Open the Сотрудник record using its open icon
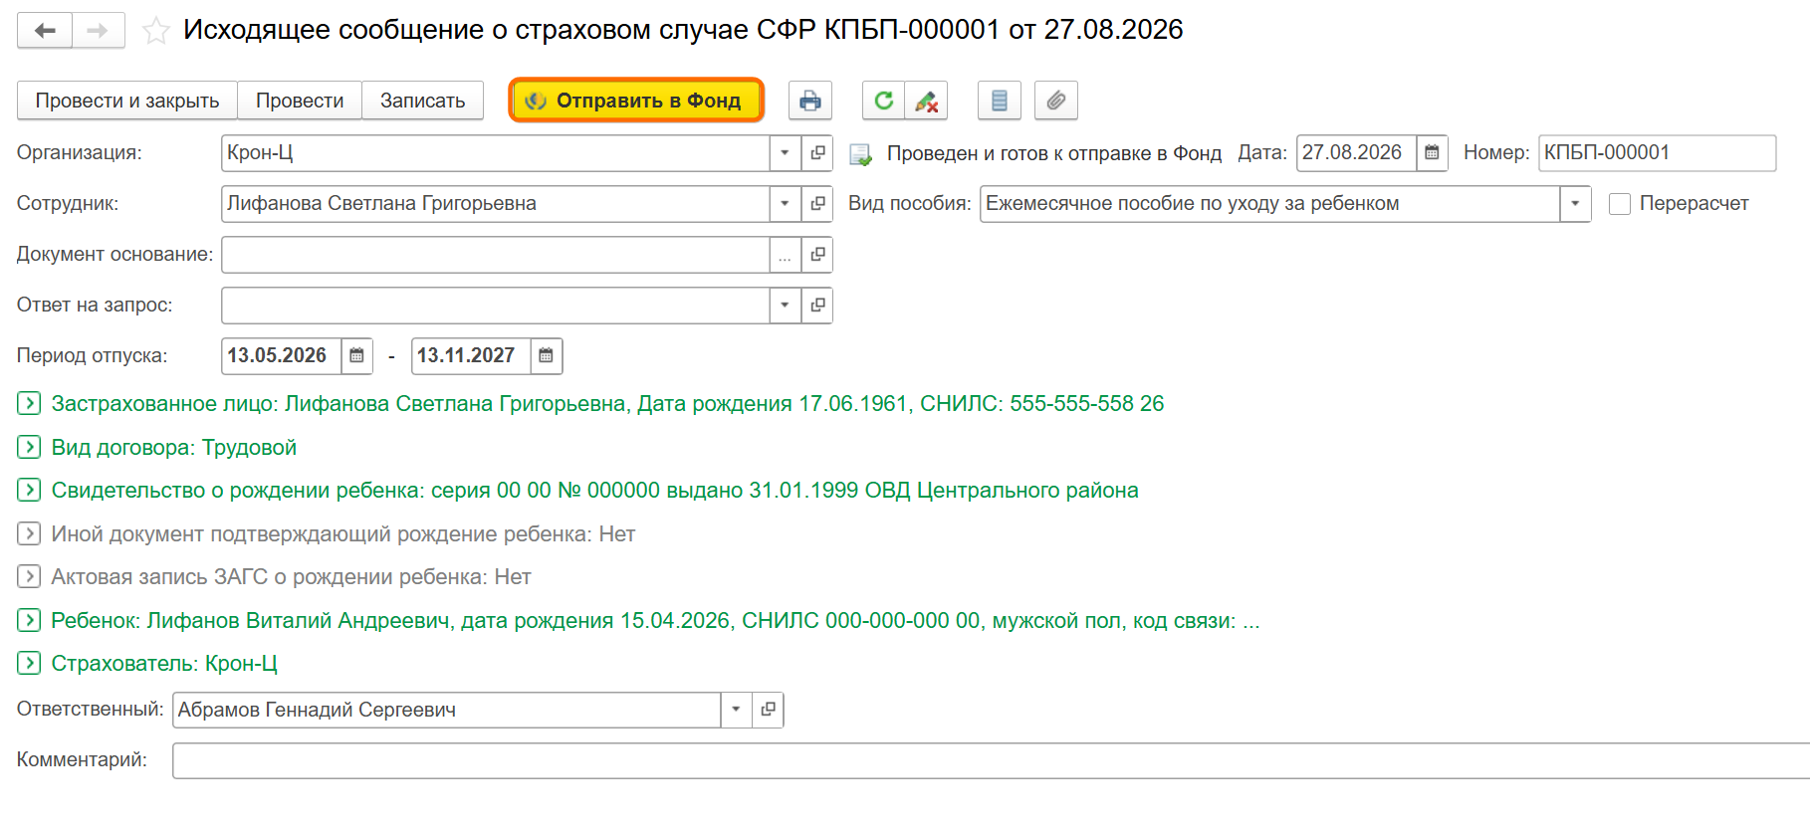This screenshot has width=1810, height=833. pyautogui.click(x=817, y=204)
